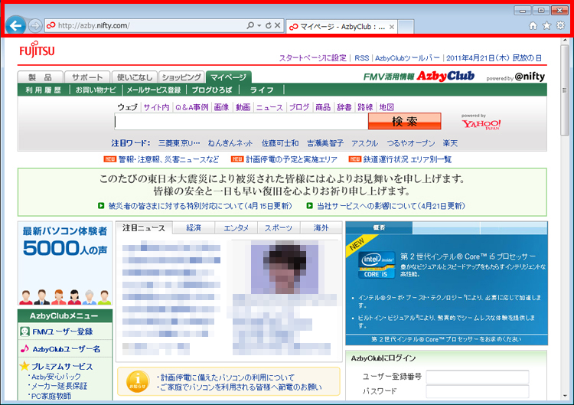
Task: Choose Q&A事例 search category
Action: [x=191, y=107]
